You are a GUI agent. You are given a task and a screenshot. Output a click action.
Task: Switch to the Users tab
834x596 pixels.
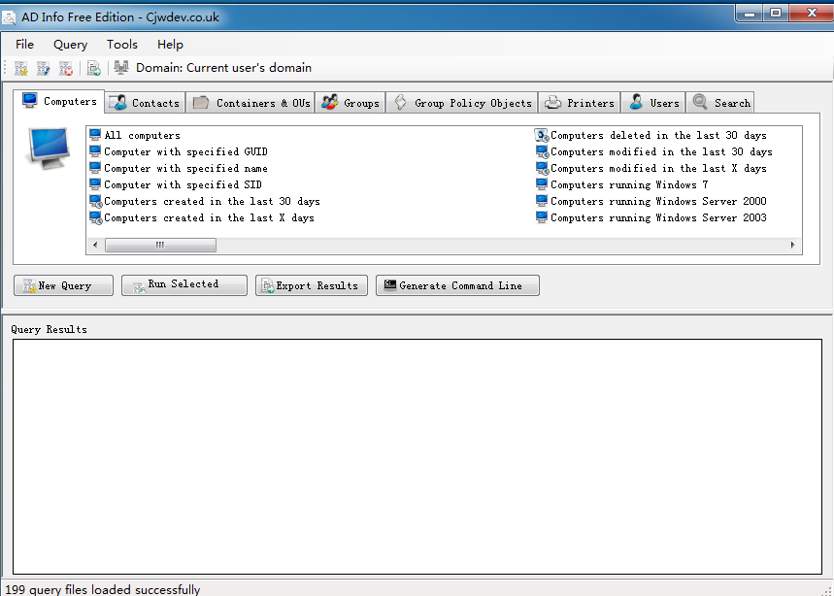[x=653, y=103]
